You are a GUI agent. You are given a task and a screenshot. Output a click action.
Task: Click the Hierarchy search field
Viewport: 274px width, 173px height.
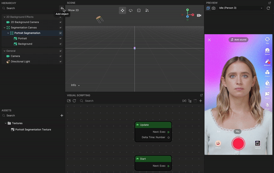click(31, 8)
